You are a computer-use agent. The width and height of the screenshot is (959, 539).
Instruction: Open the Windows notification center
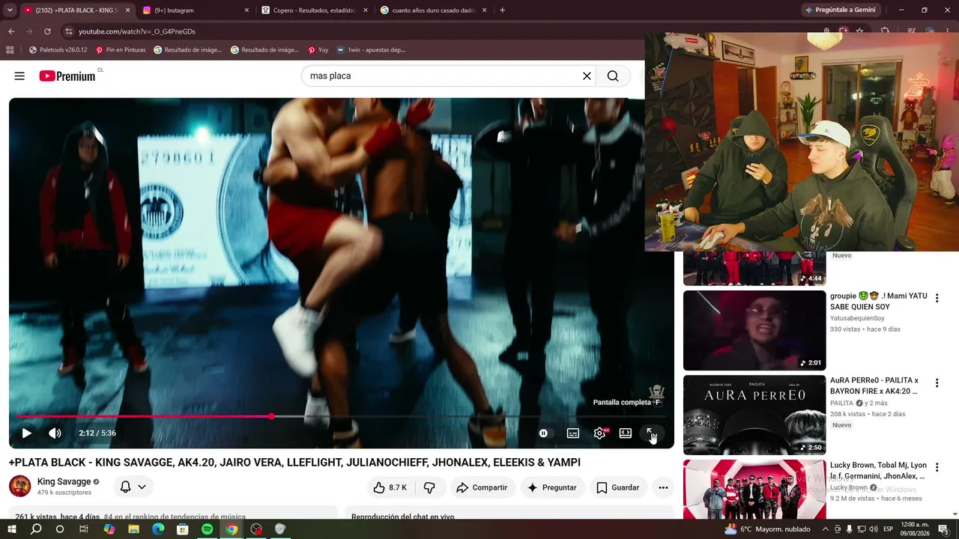[x=943, y=529]
